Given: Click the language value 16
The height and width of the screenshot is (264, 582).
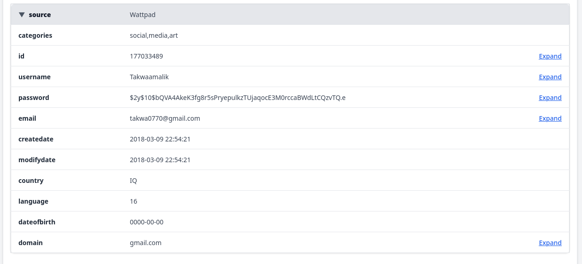Looking at the screenshot, I should tap(134, 201).
